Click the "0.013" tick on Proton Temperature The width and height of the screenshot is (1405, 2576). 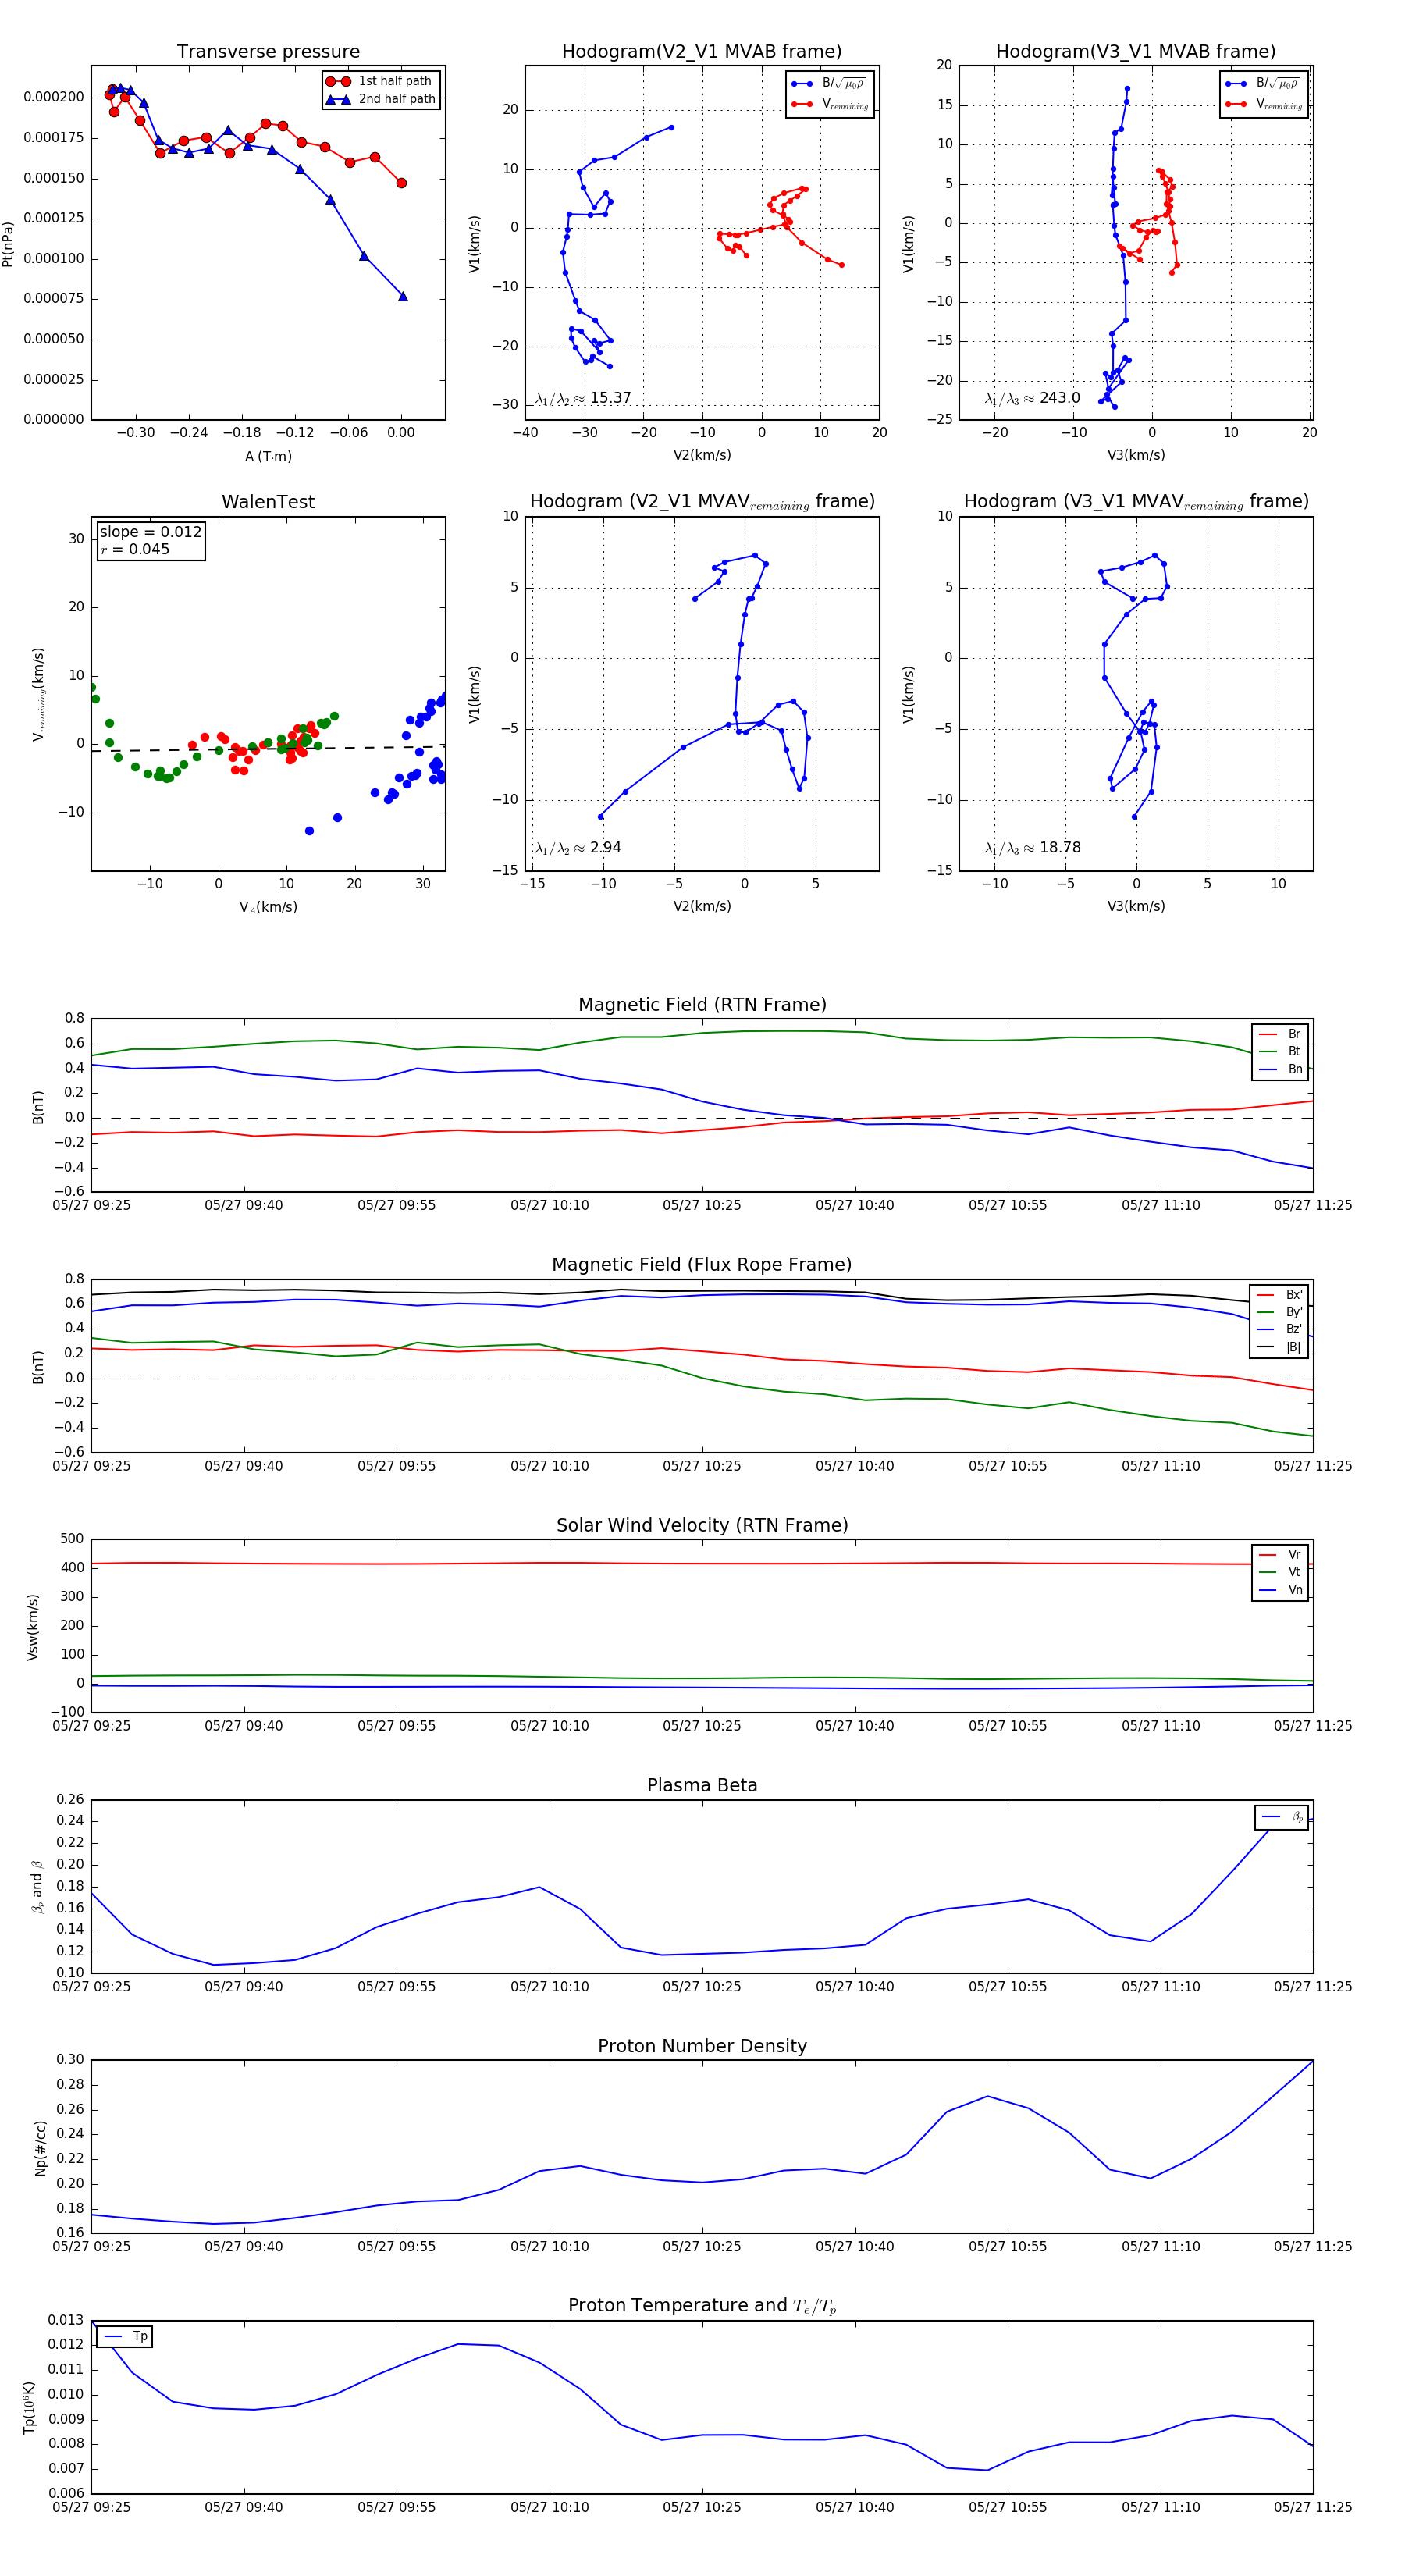[66, 2320]
